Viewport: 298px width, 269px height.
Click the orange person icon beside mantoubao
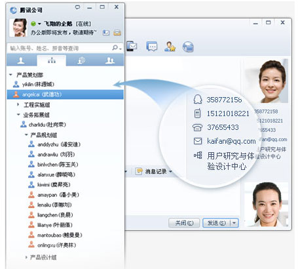[31, 235]
